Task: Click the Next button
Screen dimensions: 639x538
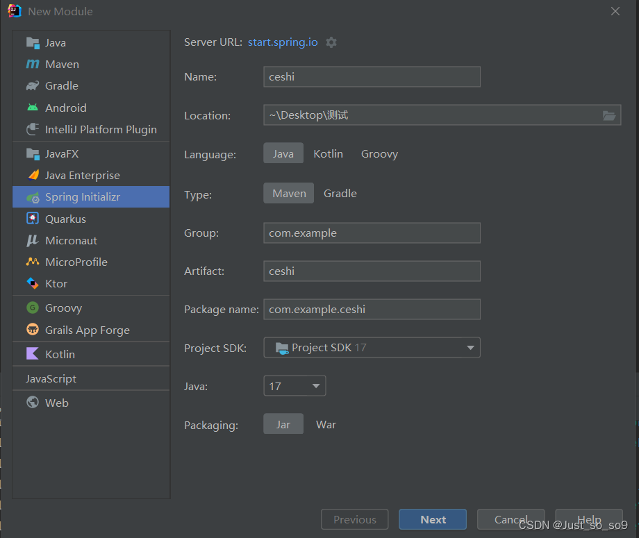Action: tap(433, 519)
